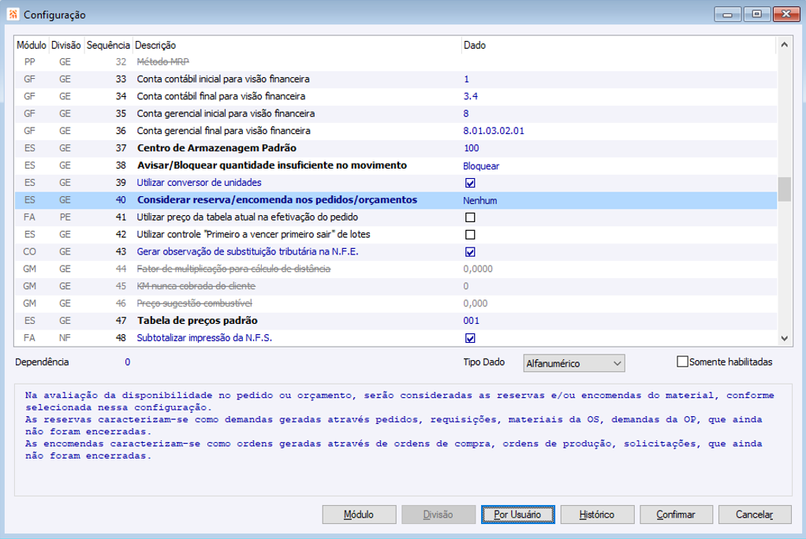Click 'Subtotalizar impressão da N.F.S.' description text
Screen dimensions: 806x539
tap(204, 337)
